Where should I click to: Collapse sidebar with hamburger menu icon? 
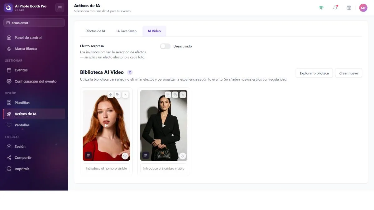click(60, 8)
